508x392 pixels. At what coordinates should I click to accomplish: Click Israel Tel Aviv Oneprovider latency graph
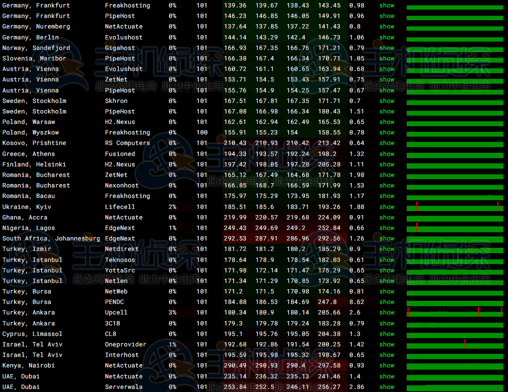pyautogui.click(x=455, y=344)
